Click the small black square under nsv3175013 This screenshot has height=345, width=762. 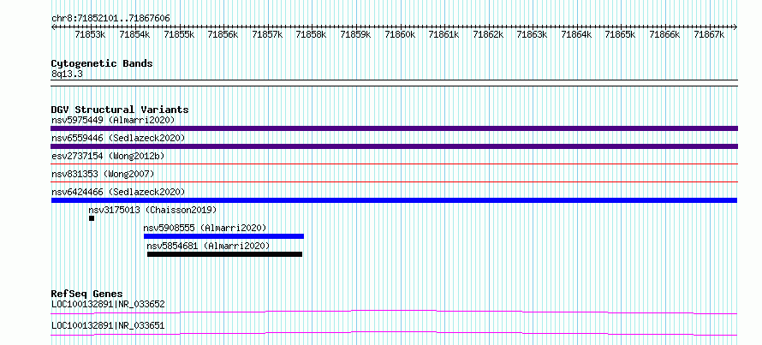click(92, 218)
